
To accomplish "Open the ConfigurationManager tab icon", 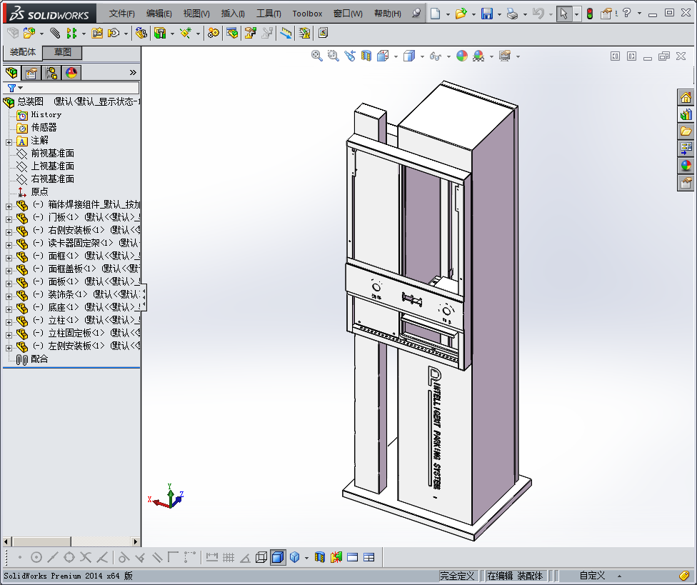I will (x=51, y=73).
